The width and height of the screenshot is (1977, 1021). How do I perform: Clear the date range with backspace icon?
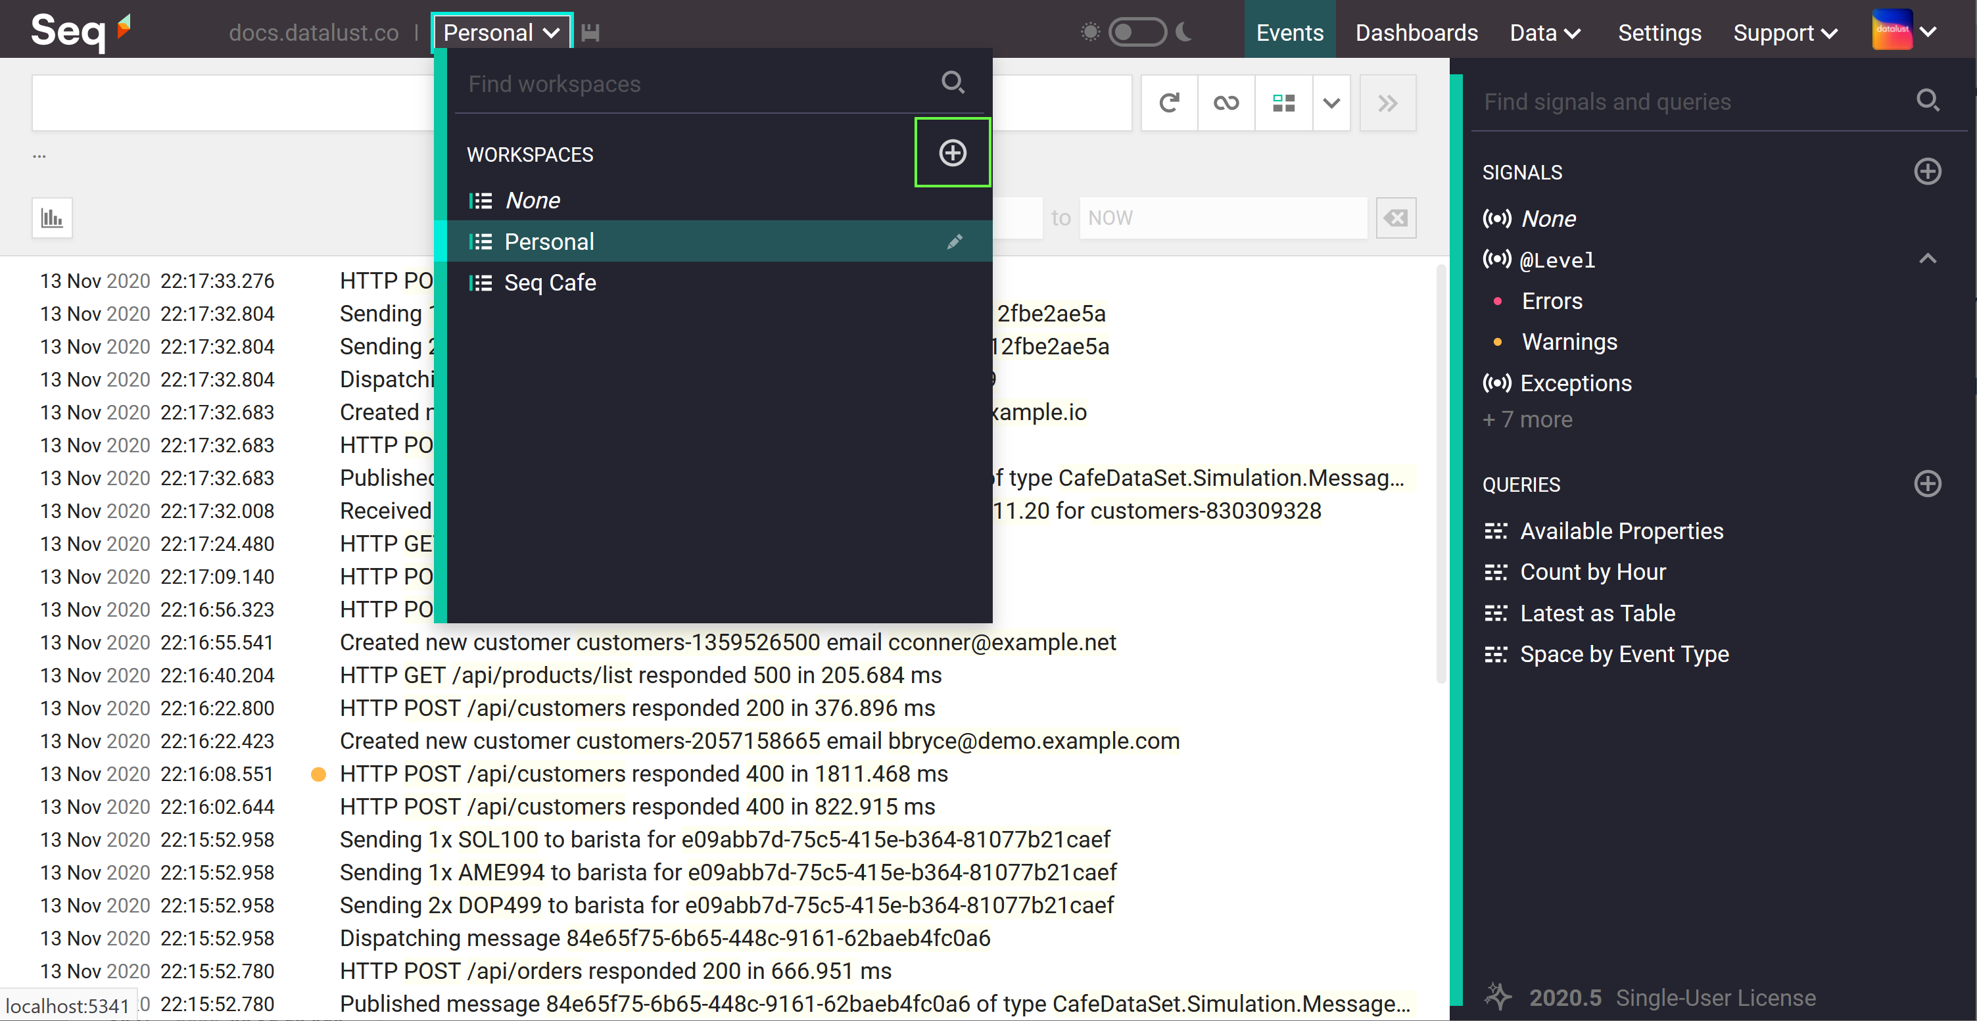tap(1394, 218)
